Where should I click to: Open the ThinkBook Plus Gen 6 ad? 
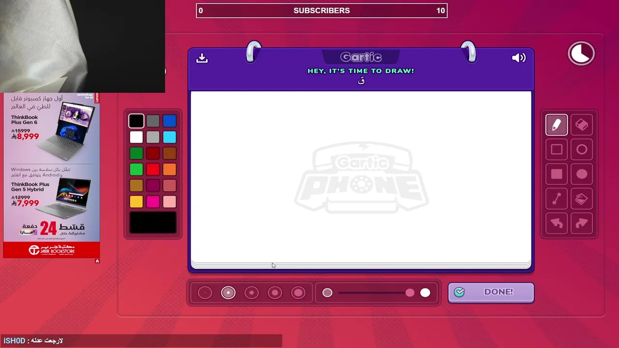pyautogui.click(x=52, y=128)
